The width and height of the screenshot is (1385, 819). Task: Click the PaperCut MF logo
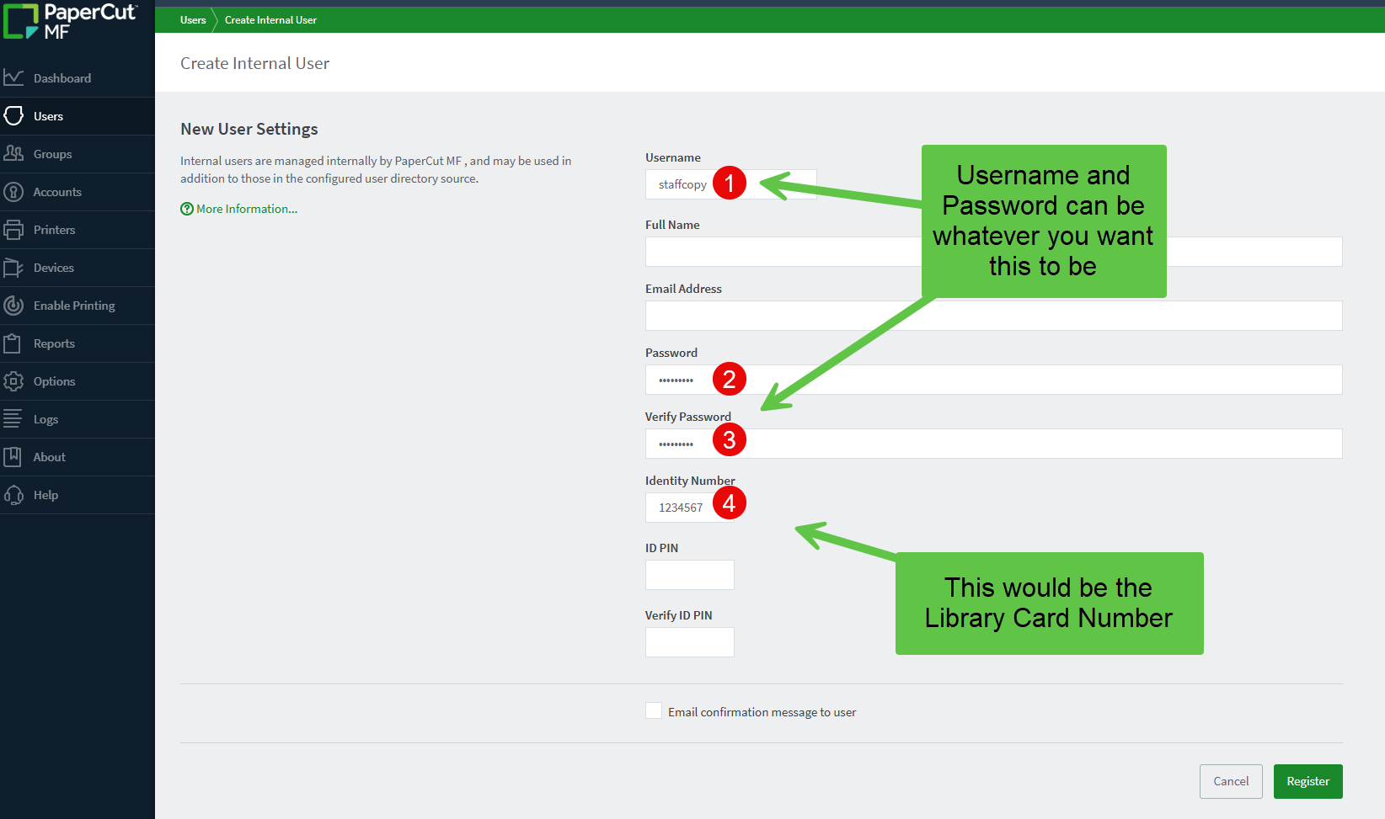point(69,21)
